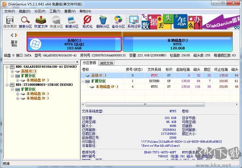This screenshot has height=168, width=242.
Task: Select System (C:) row in partition table
Action: (x=160, y=76)
